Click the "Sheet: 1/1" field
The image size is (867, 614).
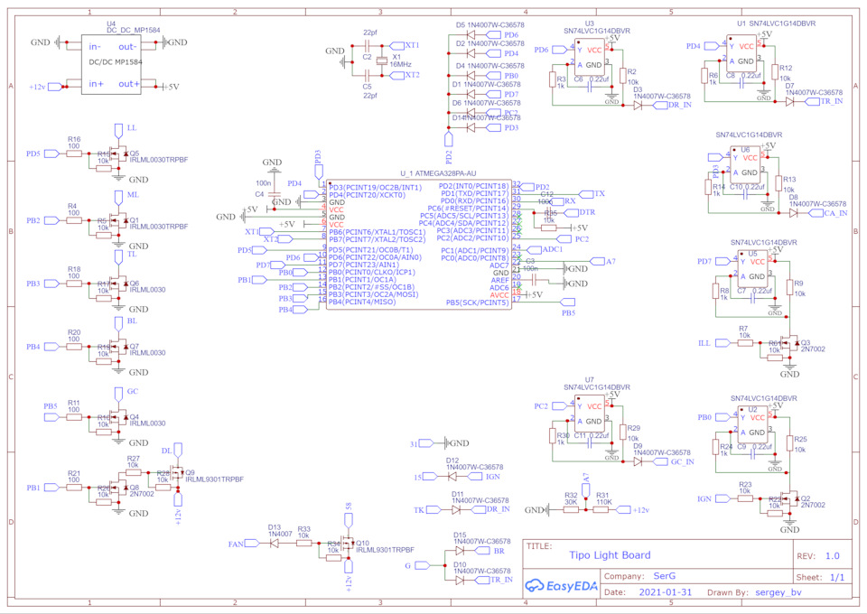click(821, 578)
